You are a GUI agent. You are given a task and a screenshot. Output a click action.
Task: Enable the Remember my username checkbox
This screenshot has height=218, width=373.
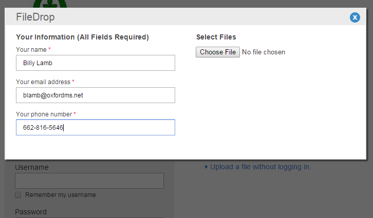[18, 195]
